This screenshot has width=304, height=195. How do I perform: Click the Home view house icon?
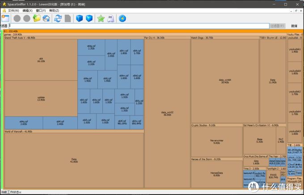[46, 18]
